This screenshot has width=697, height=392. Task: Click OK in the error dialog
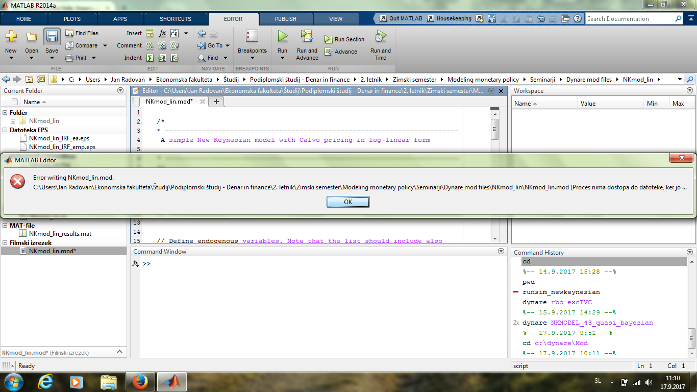click(348, 202)
